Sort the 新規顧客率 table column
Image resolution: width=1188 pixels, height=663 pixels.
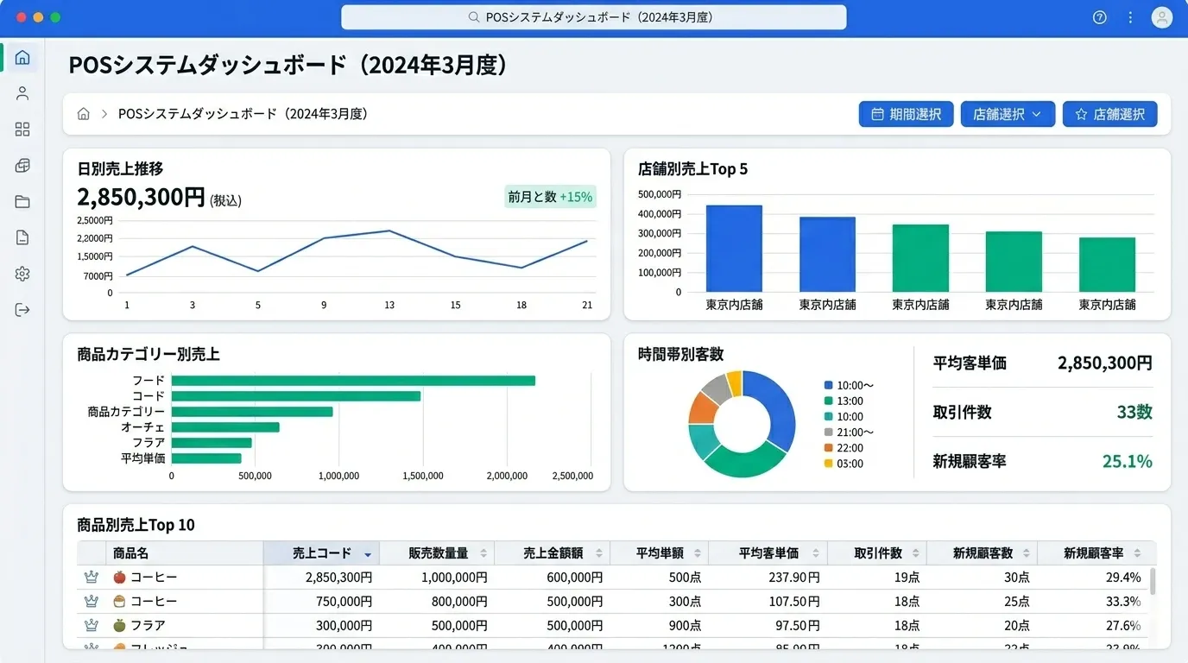1137,553
